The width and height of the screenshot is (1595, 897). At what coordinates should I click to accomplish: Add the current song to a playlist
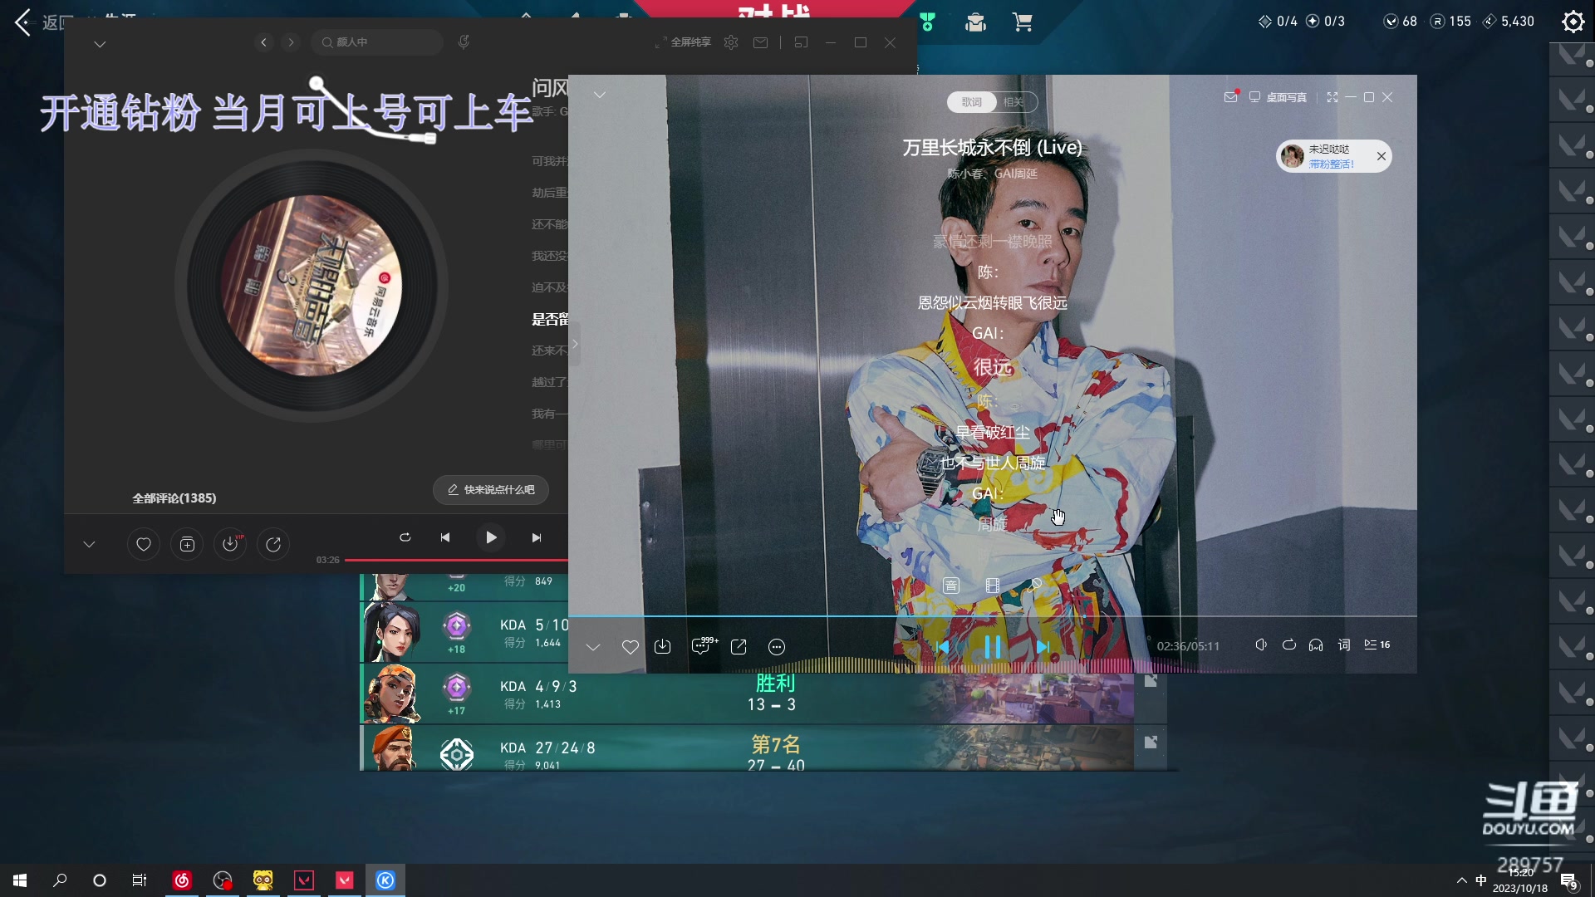click(x=187, y=544)
